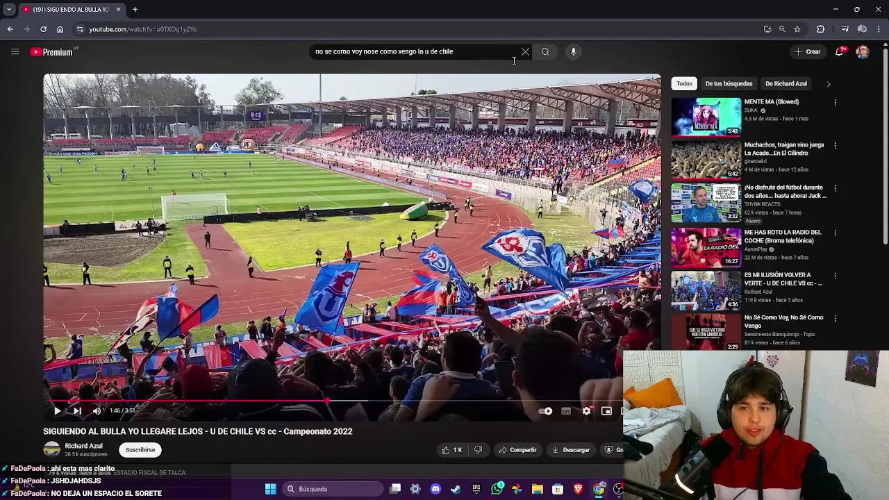Open player settings gear
The height and width of the screenshot is (500, 889).
pyautogui.click(x=586, y=411)
